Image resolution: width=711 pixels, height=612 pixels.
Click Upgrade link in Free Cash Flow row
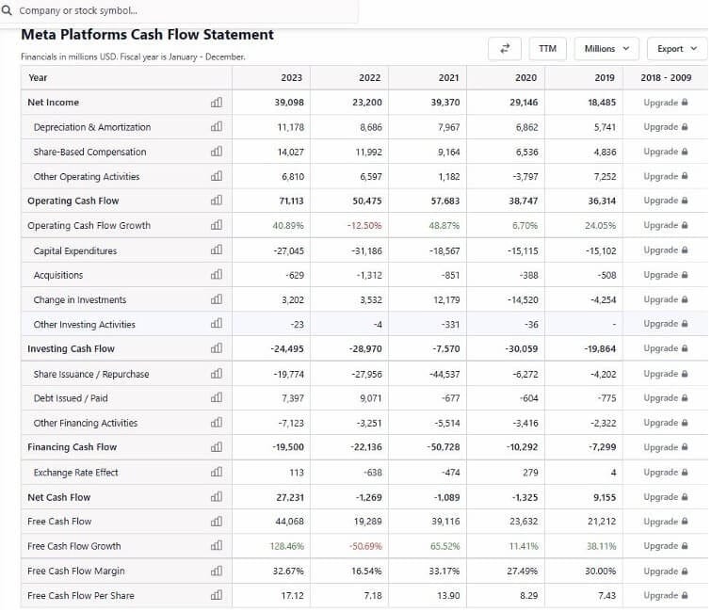point(665,522)
